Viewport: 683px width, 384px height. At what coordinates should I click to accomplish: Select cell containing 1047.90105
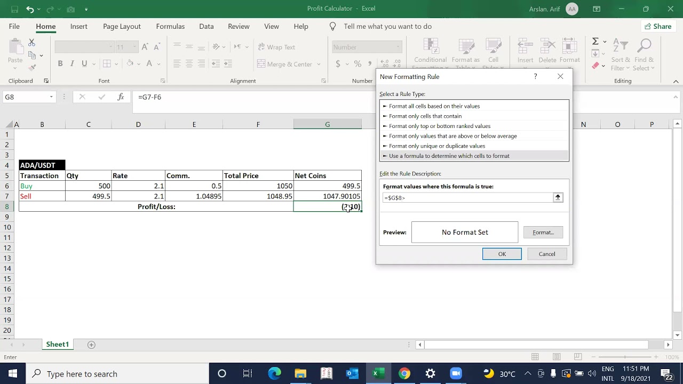[328, 196]
